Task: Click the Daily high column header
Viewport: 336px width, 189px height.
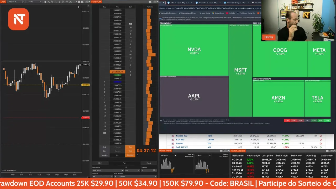Action: click(281, 156)
